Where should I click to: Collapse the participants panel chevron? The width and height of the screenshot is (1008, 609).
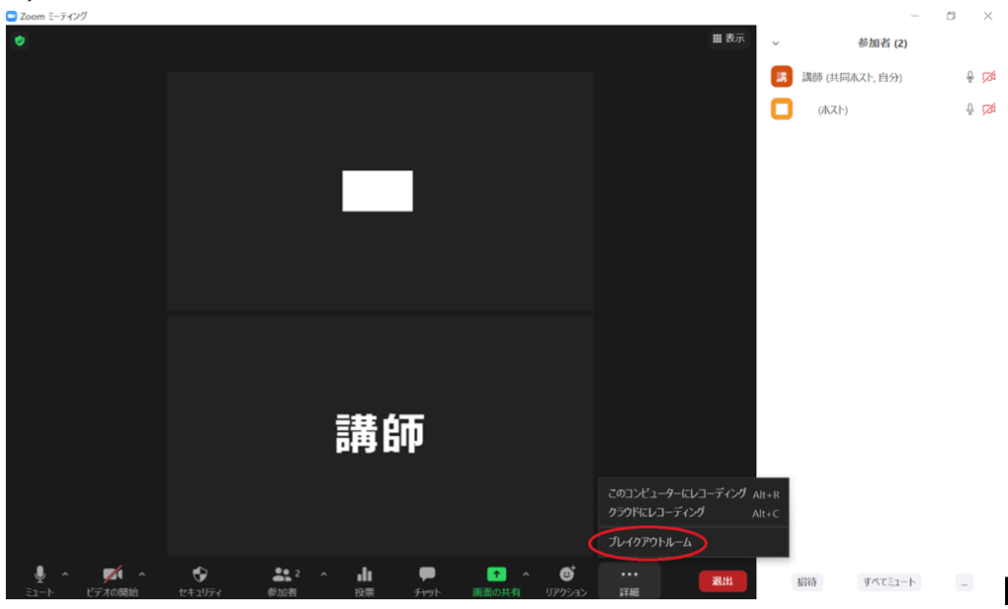coord(776,43)
